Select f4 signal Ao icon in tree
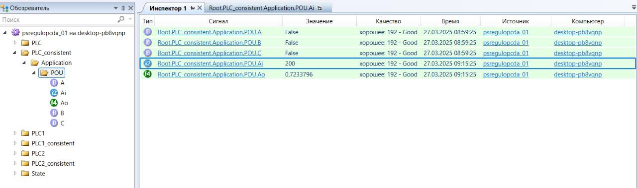The height and width of the screenshot is (188, 637). tap(54, 103)
